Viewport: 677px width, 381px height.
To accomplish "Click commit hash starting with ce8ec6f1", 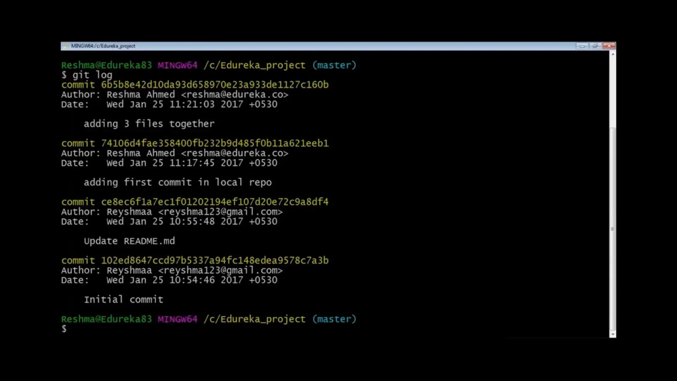I will coord(215,202).
